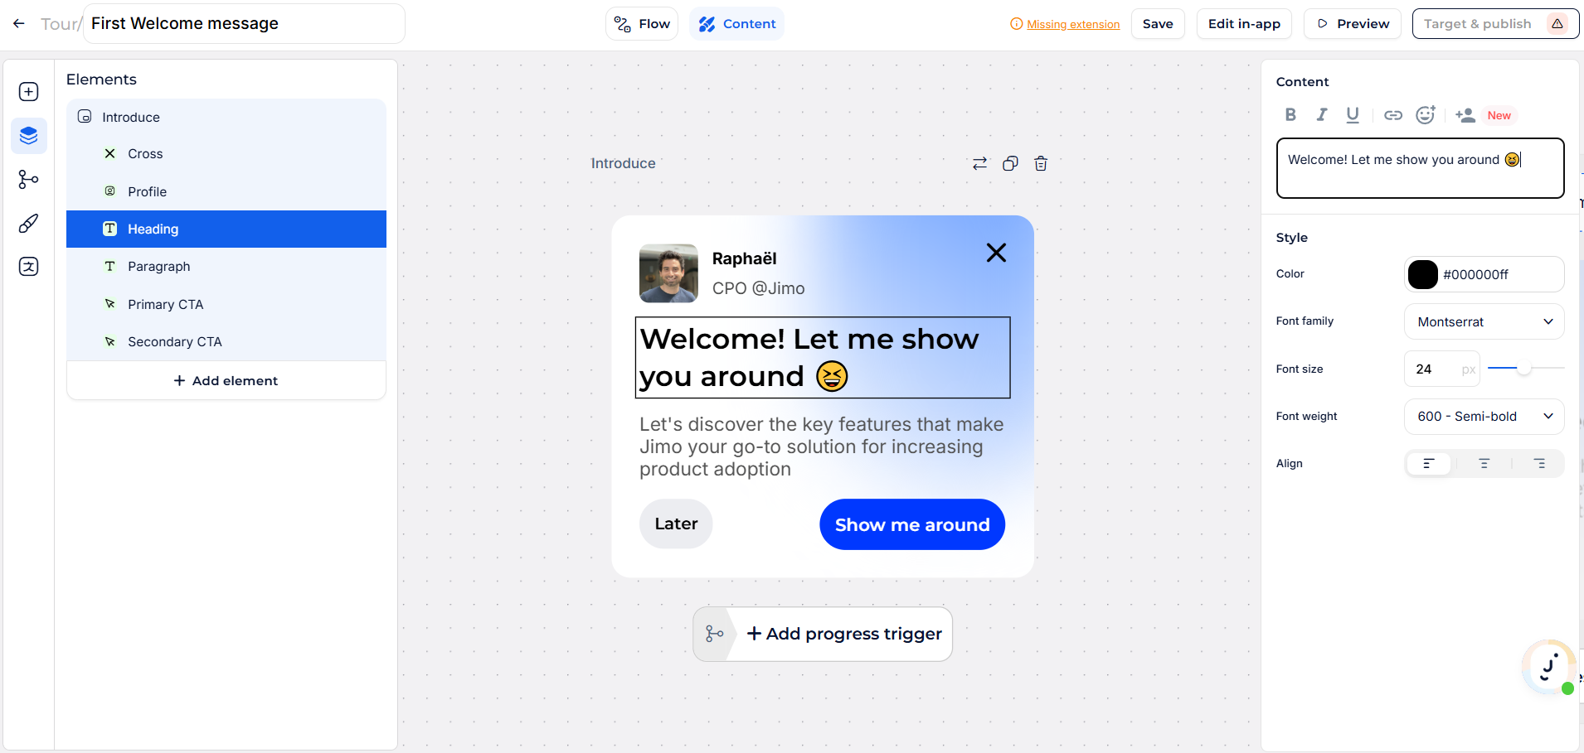The image size is (1584, 753).
Task: Click the swap arrows icon beside Introduce
Action: tap(979, 163)
